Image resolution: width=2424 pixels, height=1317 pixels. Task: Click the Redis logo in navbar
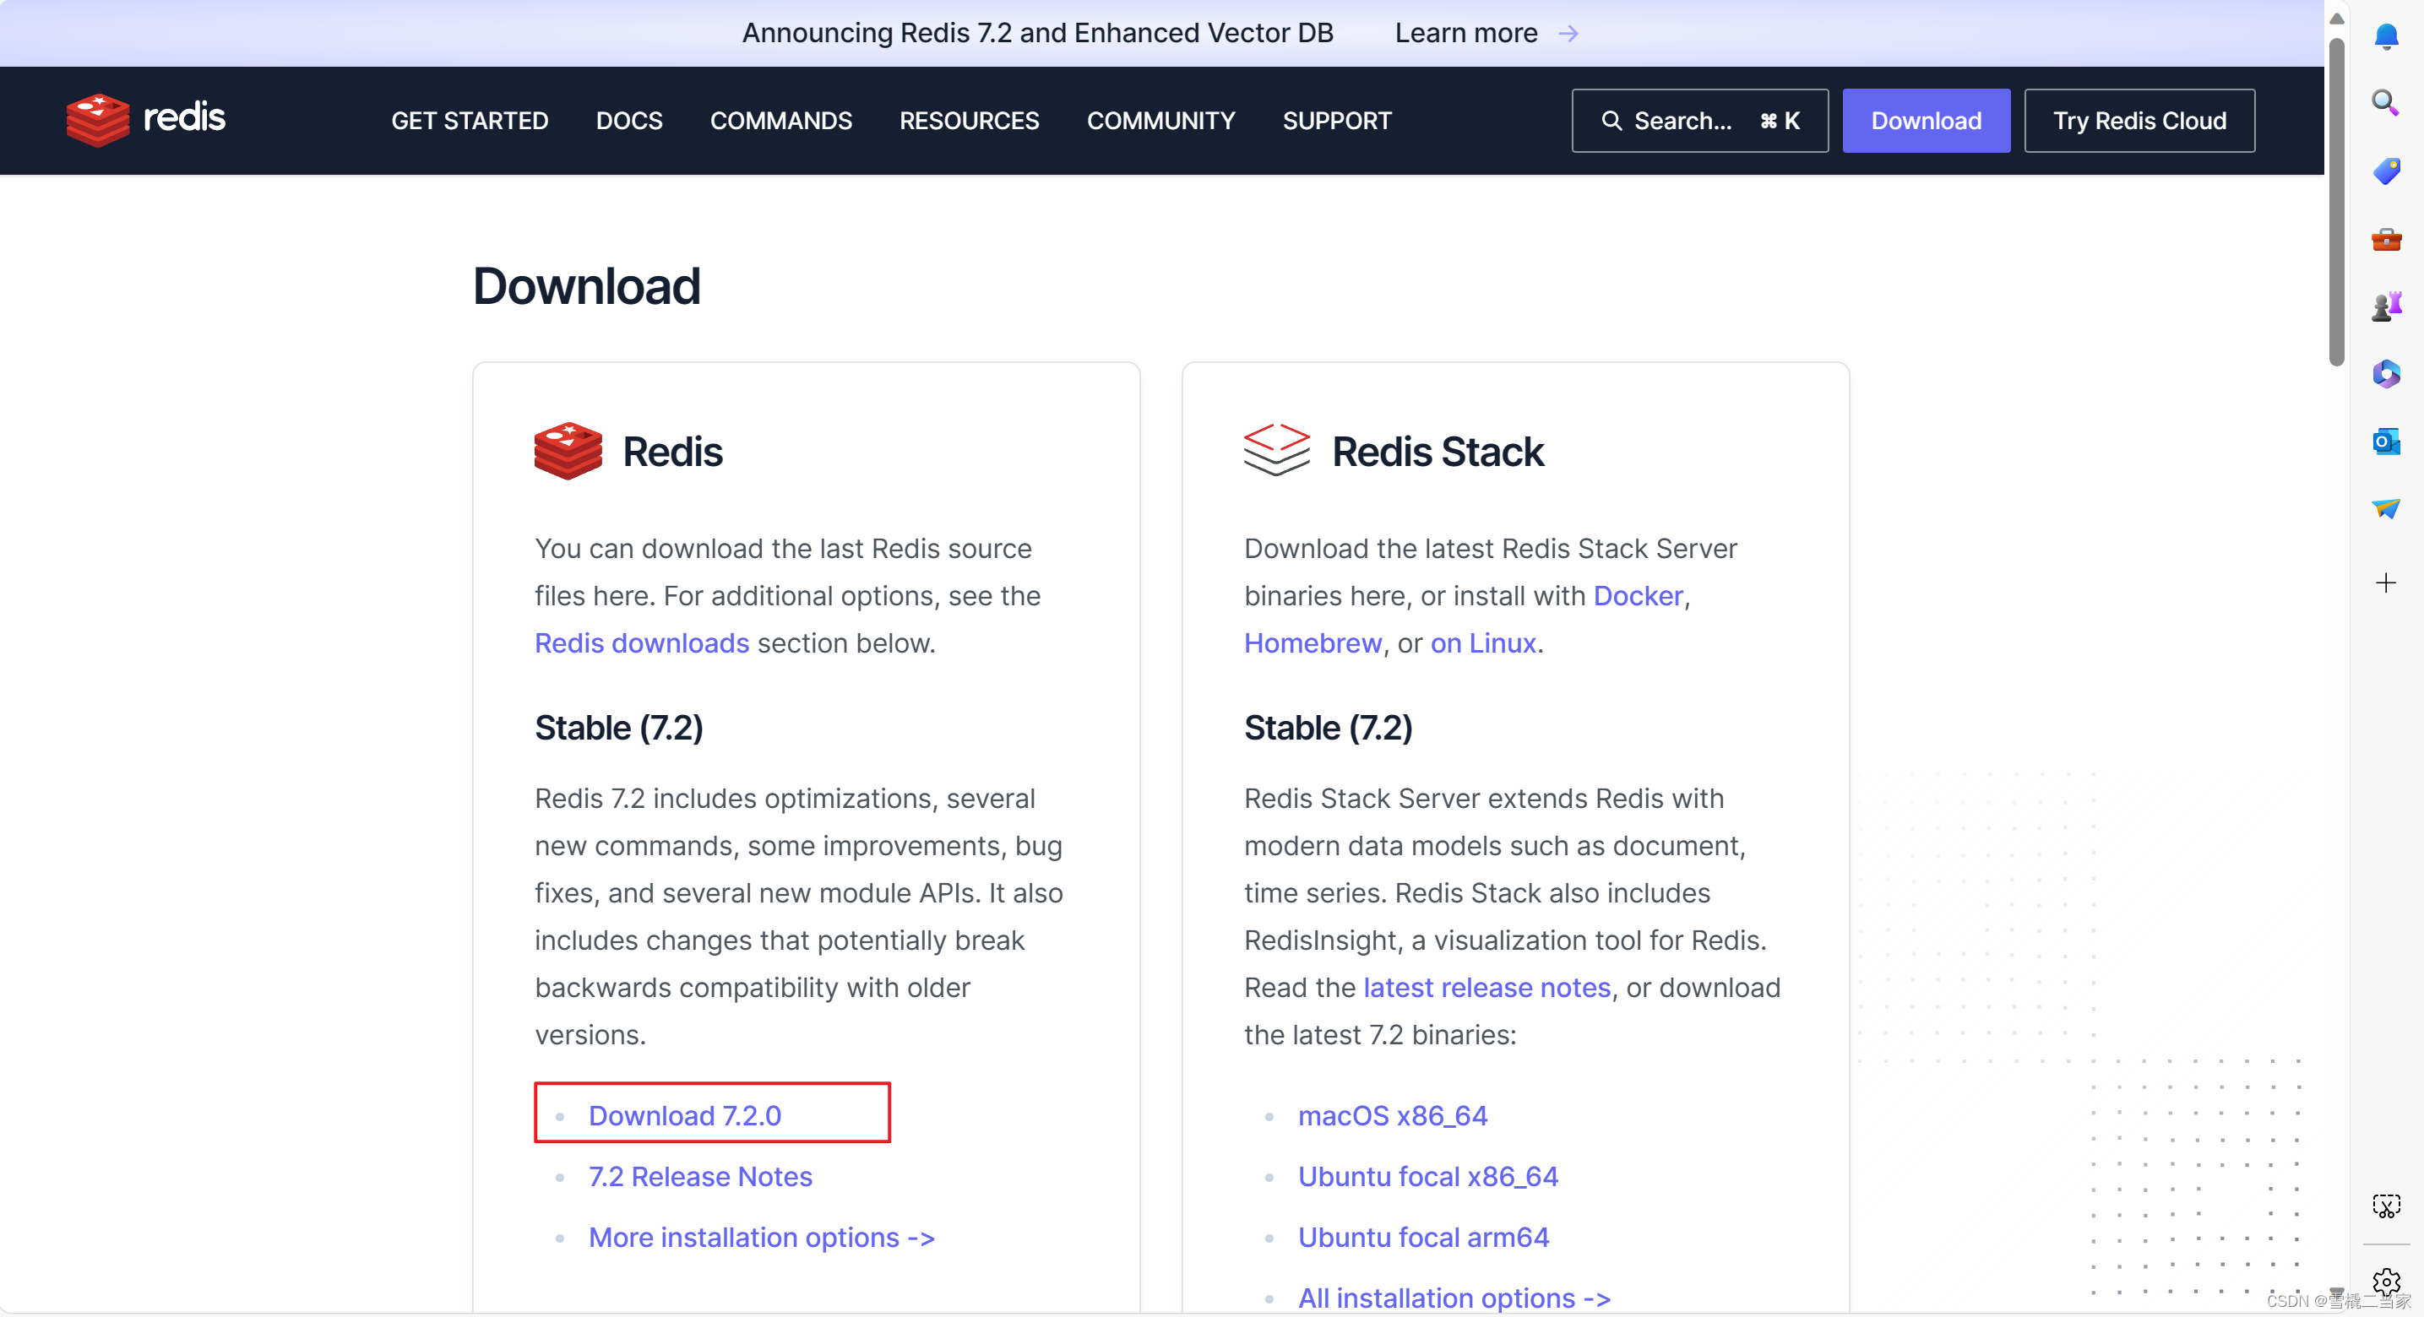point(146,120)
